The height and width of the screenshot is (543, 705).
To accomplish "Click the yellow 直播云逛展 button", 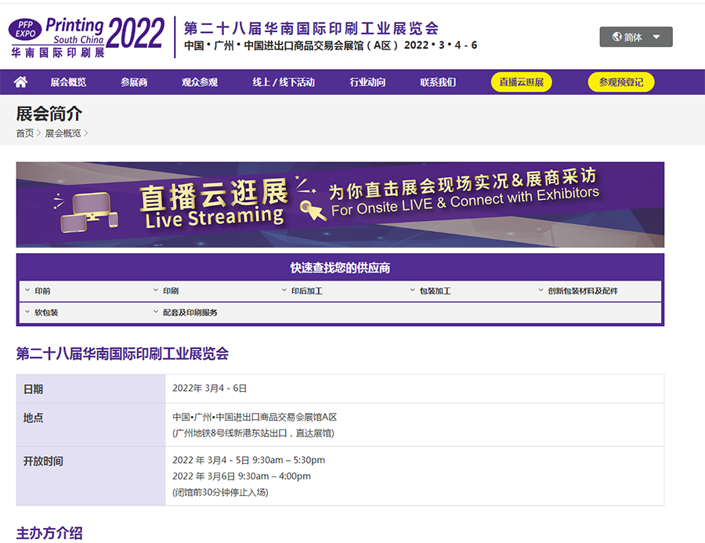I will (x=521, y=82).
